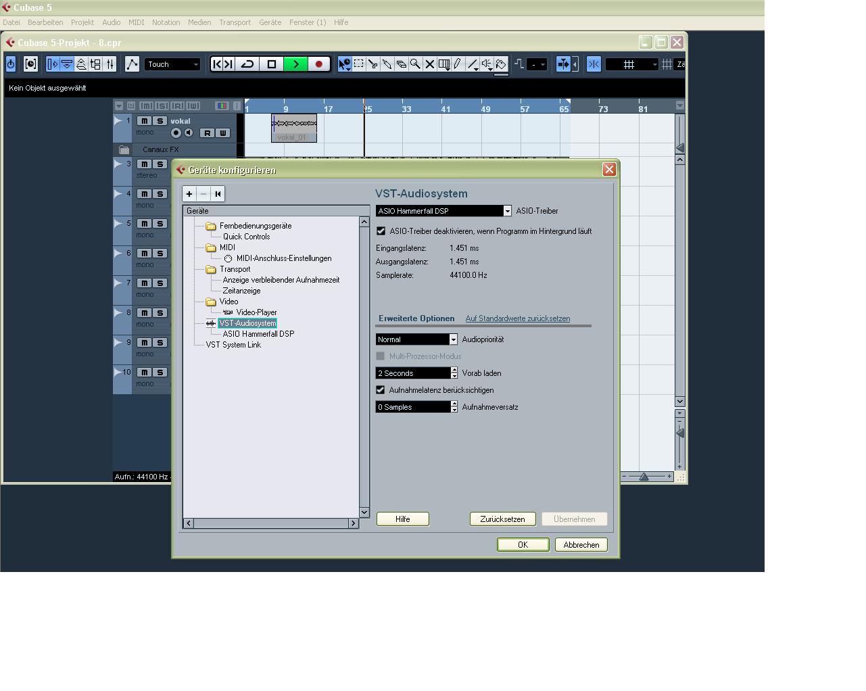Solo track 5
Viewport: 866px width, 691px height.
pyautogui.click(x=160, y=224)
